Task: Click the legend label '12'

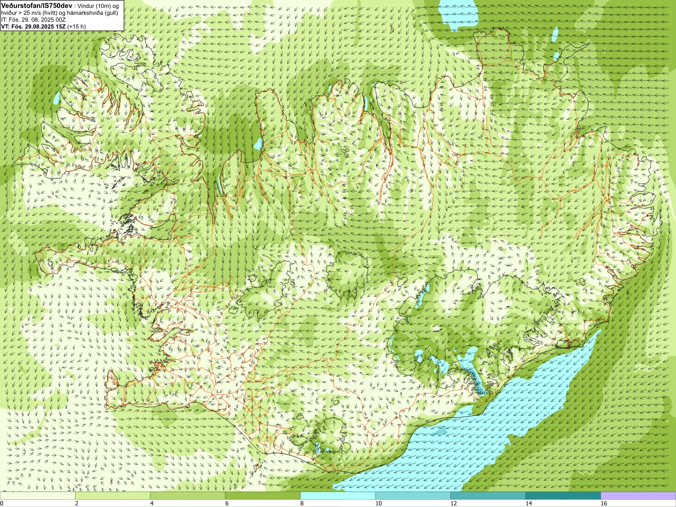Action: tap(453, 503)
